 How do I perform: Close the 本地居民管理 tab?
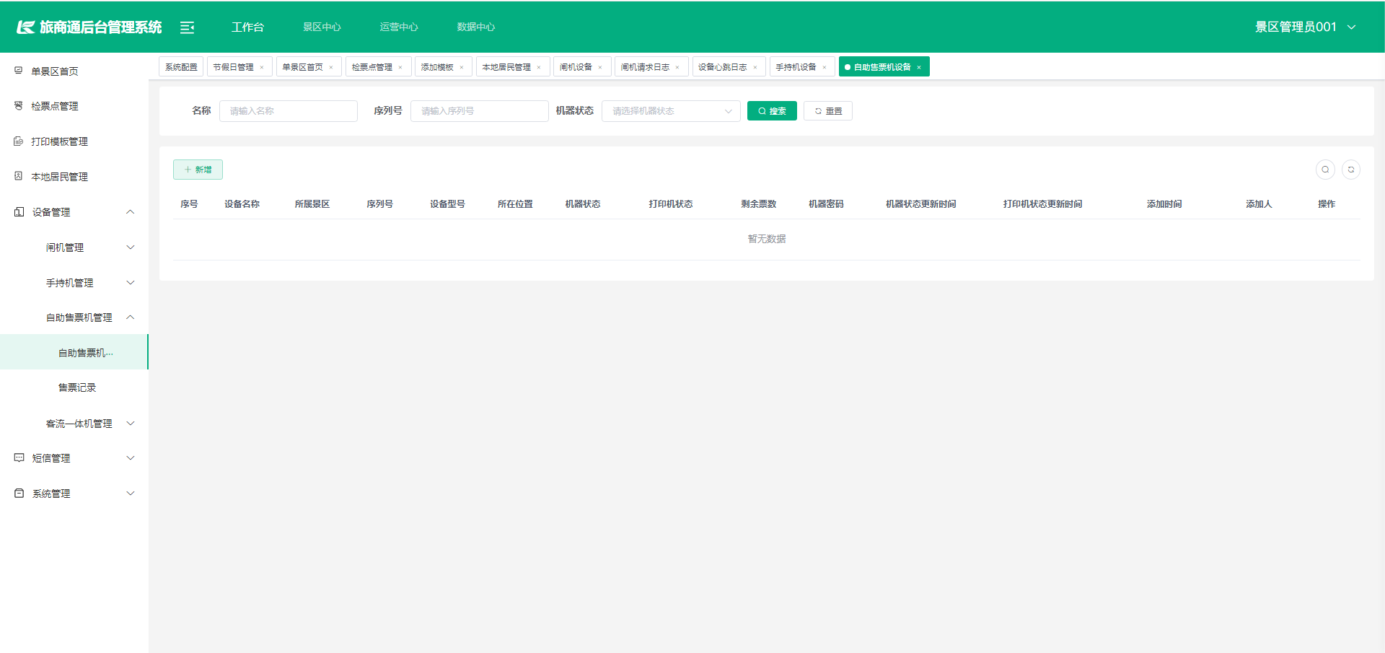[539, 67]
